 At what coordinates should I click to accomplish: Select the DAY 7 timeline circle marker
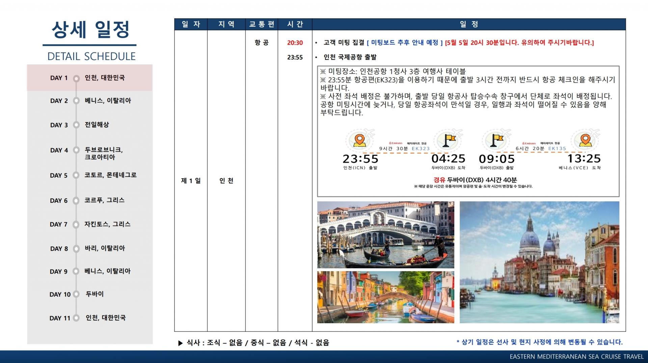tap(76, 224)
